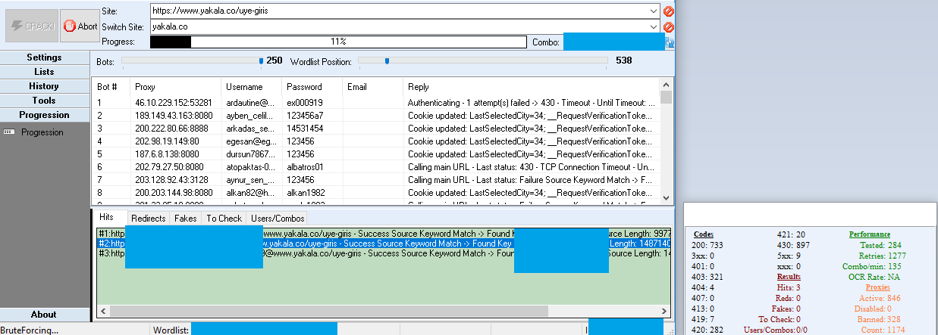This screenshot has width=938, height=335.
Task: Click the Proxies heading in stats panel
Action: [878, 287]
